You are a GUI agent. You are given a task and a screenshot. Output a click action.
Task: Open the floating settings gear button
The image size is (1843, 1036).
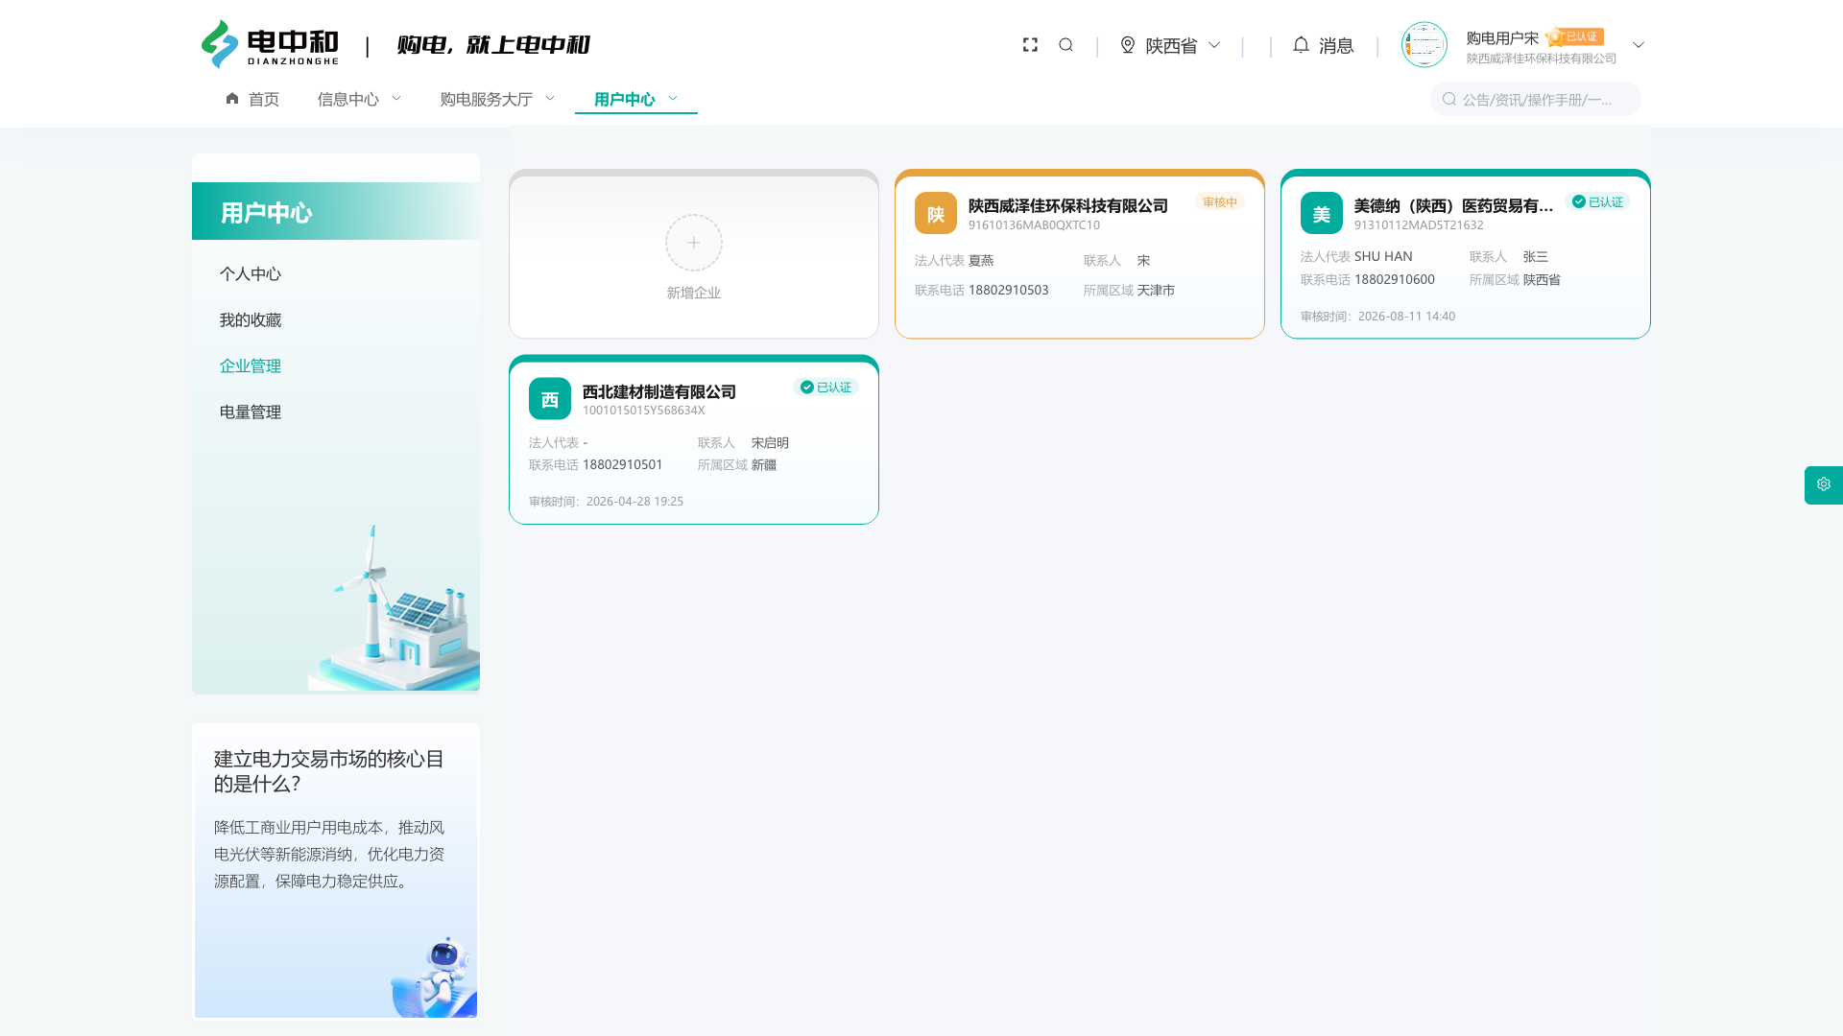tap(1824, 485)
